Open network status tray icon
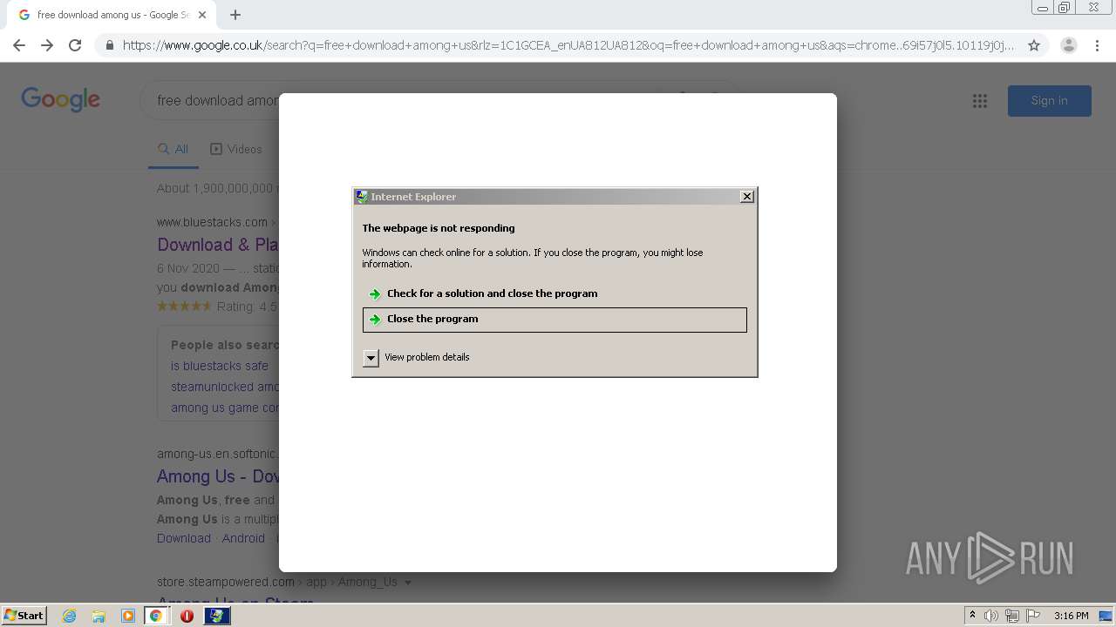Viewport: 1116px width, 627px height. pyautogui.click(x=1012, y=616)
